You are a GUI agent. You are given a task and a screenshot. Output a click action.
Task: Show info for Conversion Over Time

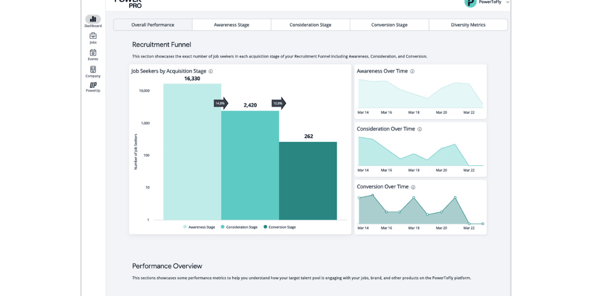coord(413,187)
